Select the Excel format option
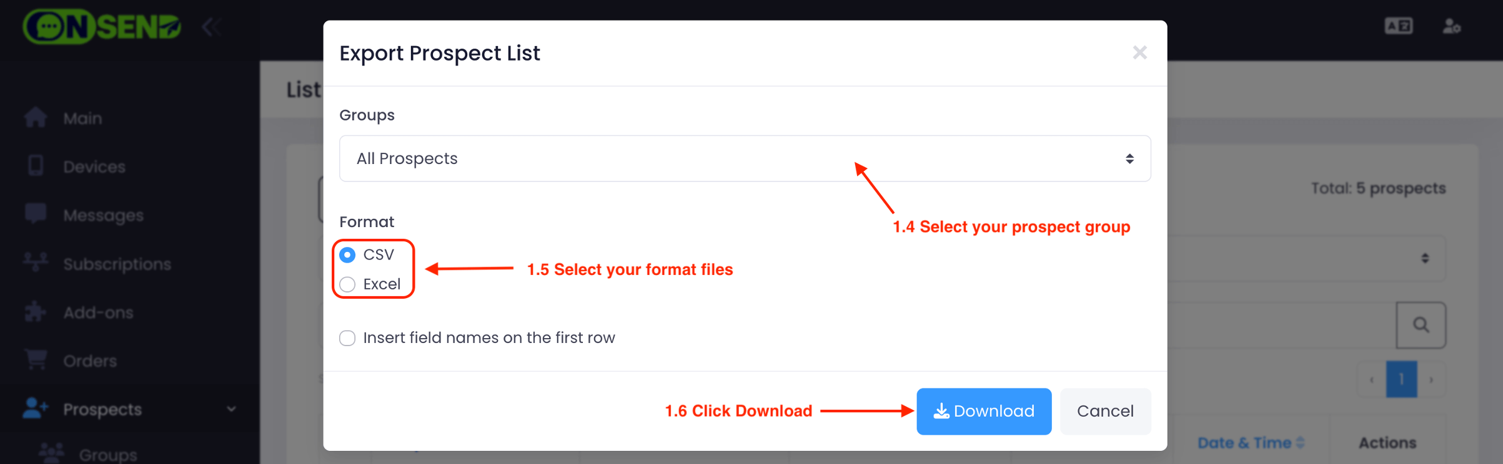This screenshot has height=464, width=1503. click(348, 284)
